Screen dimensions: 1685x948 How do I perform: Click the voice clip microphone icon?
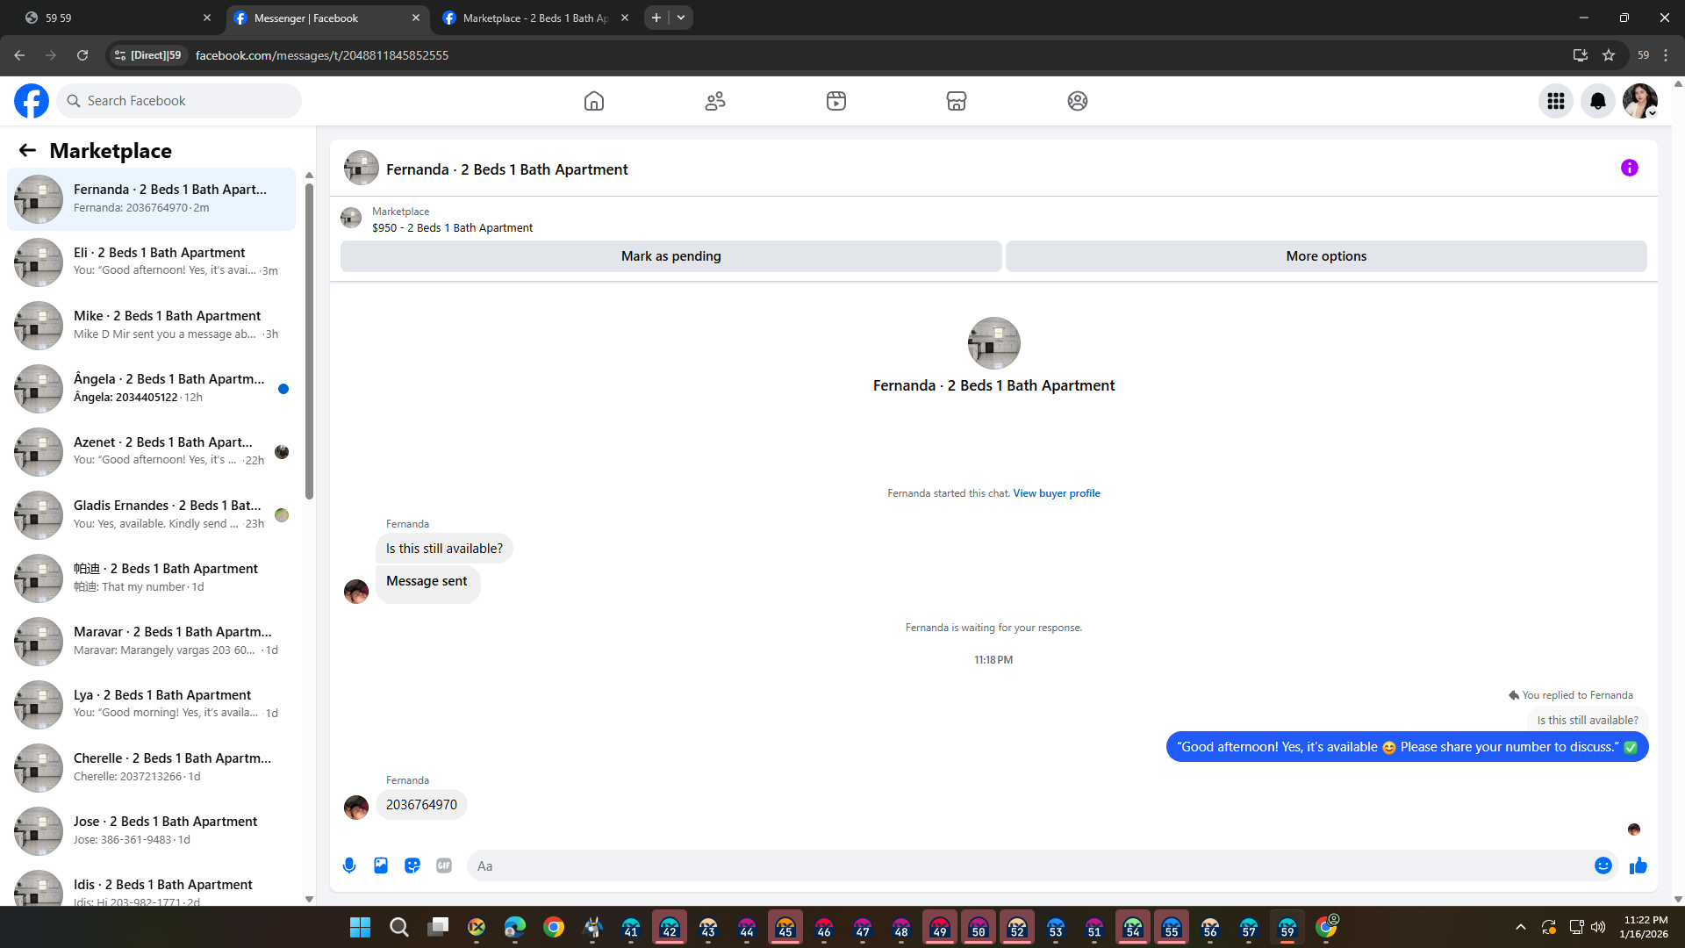click(x=349, y=865)
